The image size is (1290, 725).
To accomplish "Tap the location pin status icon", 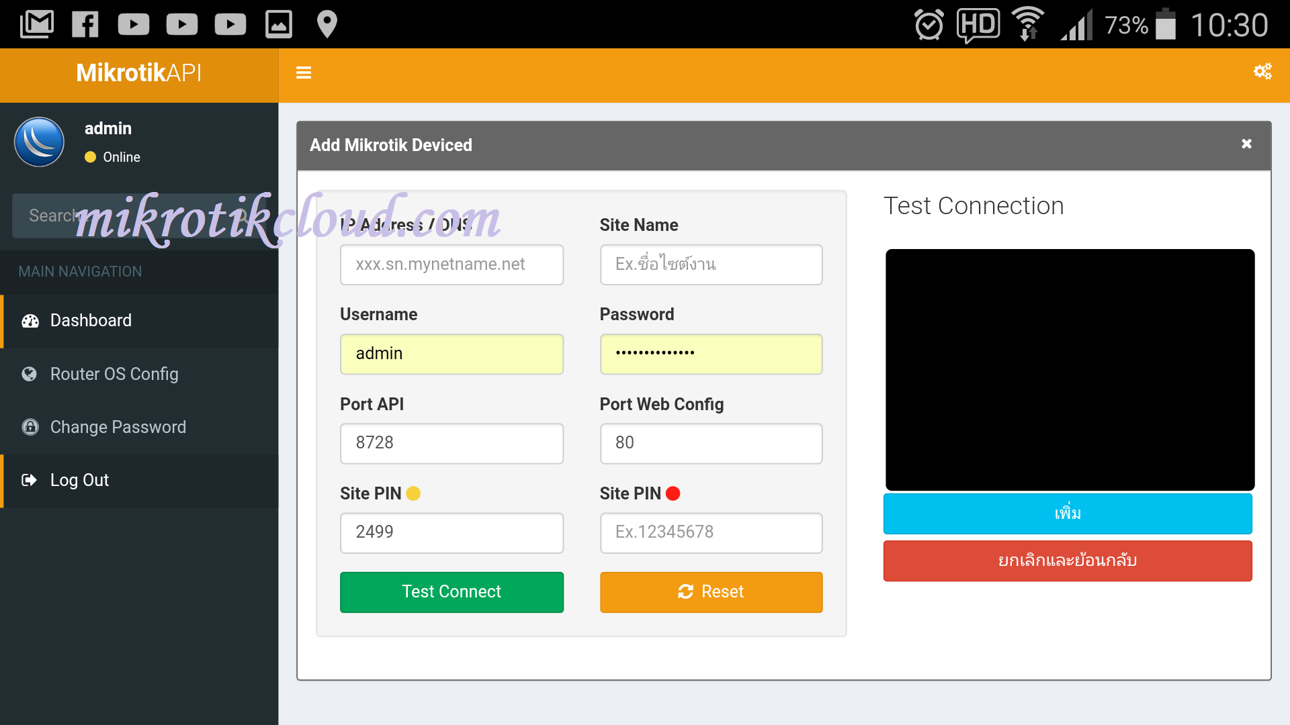I will [327, 24].
